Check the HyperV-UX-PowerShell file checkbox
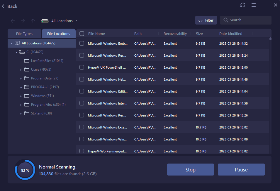 click(82, 67)
